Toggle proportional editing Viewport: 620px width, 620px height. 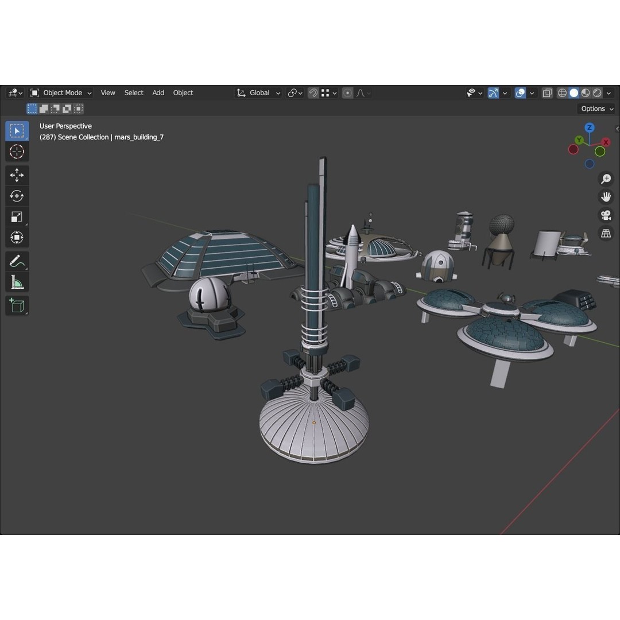[x=347, y=92]
